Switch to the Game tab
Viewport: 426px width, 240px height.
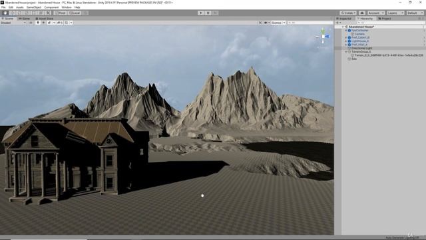pyautogui.click(x=25, y=19)
